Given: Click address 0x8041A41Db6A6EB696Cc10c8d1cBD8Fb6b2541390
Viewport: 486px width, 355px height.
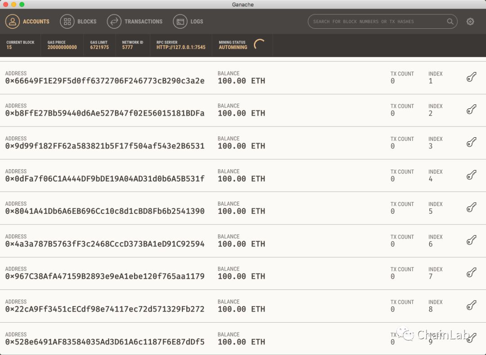Looking at the screenshot, I should (x=105, y=211).
